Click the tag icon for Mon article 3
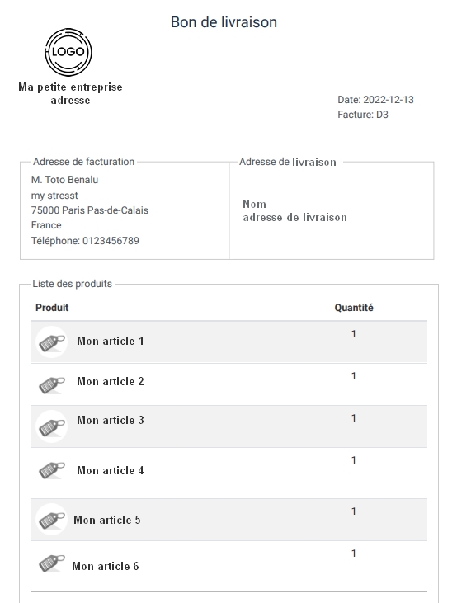This screenshot has width=457, height=603. [x=51, y=426]
